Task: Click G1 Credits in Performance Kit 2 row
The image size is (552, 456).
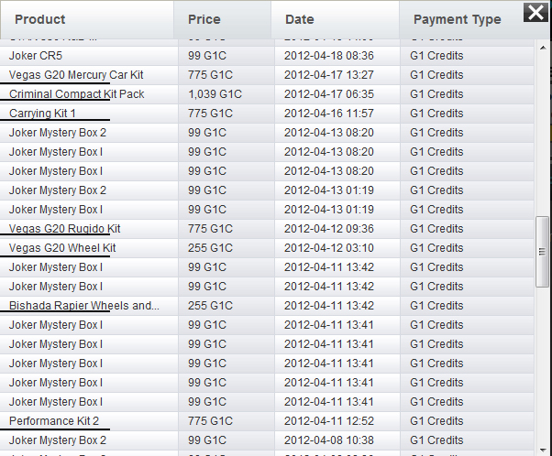Action: (x=436, y=421)
